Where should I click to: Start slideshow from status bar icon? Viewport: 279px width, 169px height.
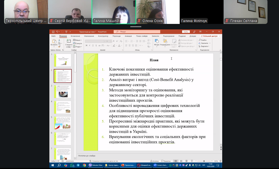point(192,161)
